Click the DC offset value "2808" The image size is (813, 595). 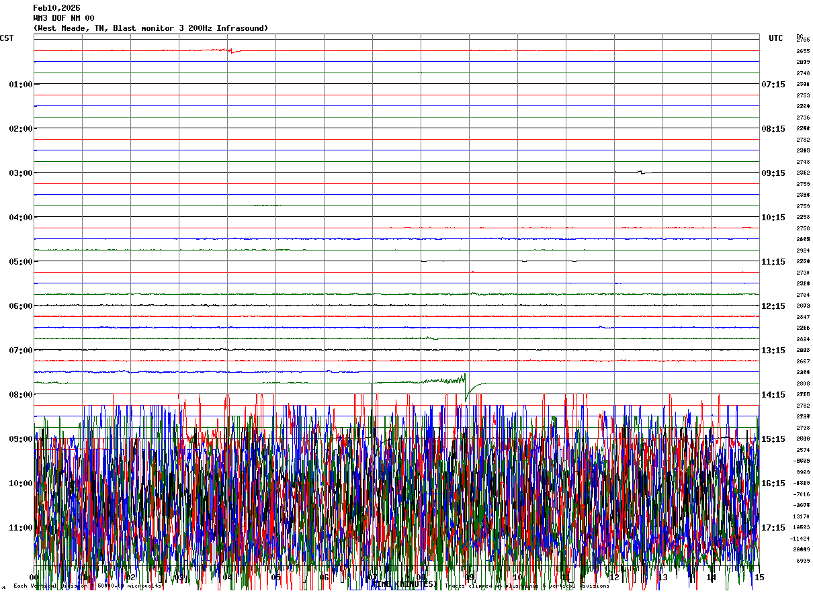coord(803,383)
